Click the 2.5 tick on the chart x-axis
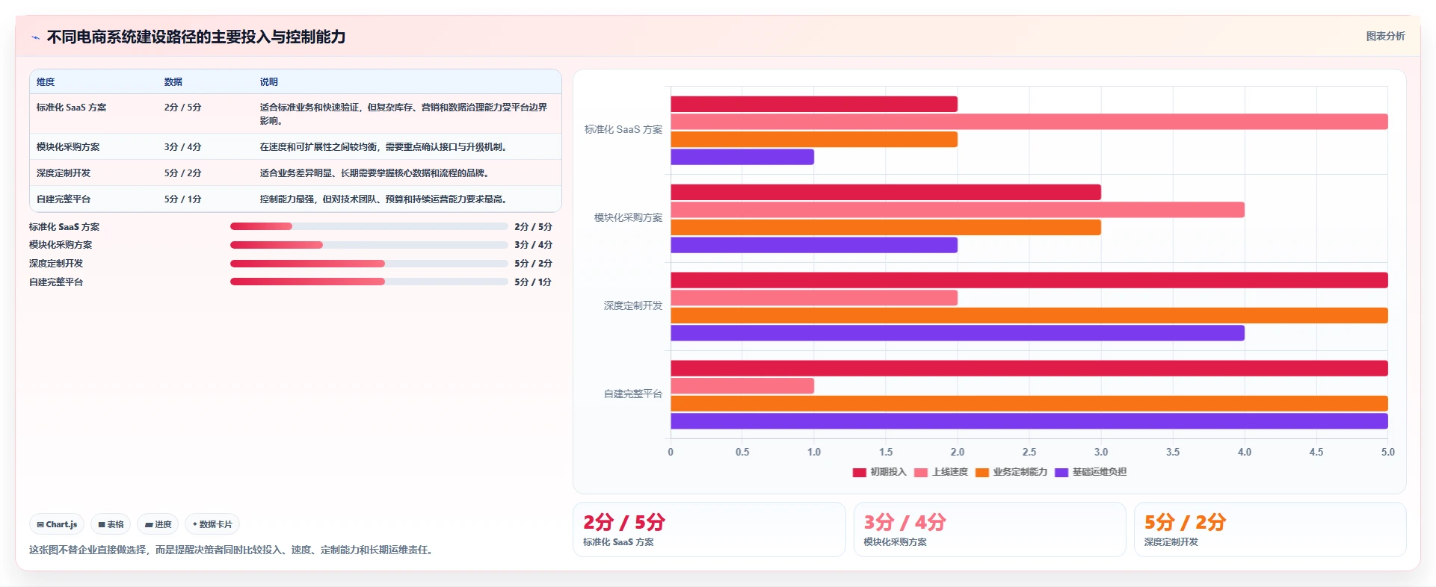Viewport: 1436px width, 587px height. (1029, 452)
